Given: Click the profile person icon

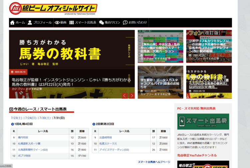Looking at the screenshot, I should [30, 22].
